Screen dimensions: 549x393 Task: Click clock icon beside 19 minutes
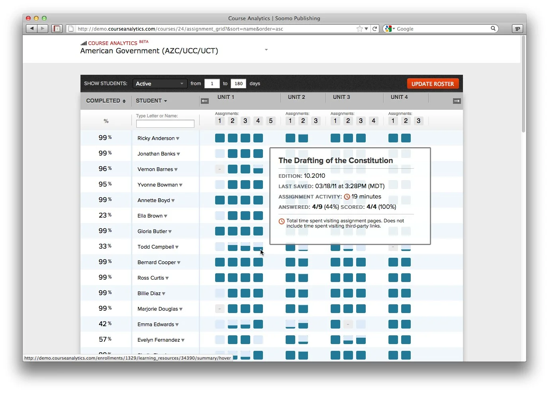(347, 196)
